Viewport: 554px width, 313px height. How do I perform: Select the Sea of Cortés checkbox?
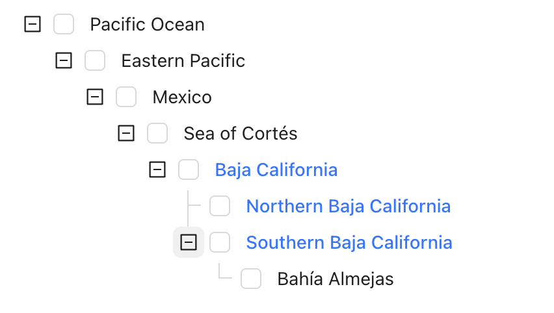pyautogui.click(x=157, y=134)
